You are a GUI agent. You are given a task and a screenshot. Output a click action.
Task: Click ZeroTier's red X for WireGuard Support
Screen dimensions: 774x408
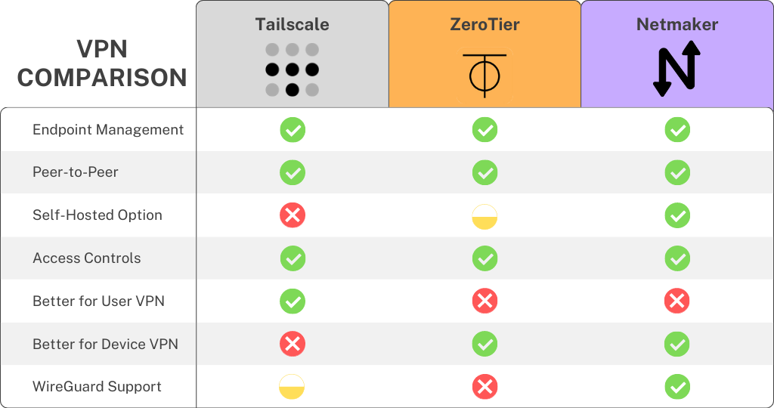[x=485, y=387]
